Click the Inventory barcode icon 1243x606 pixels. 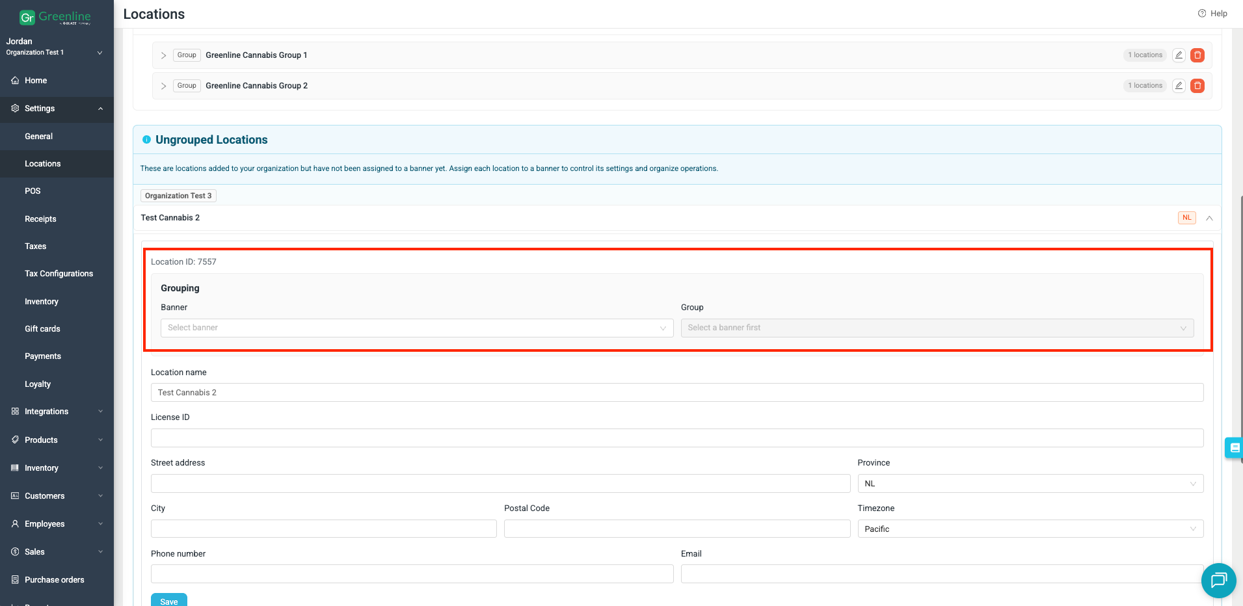pos(15,468)
